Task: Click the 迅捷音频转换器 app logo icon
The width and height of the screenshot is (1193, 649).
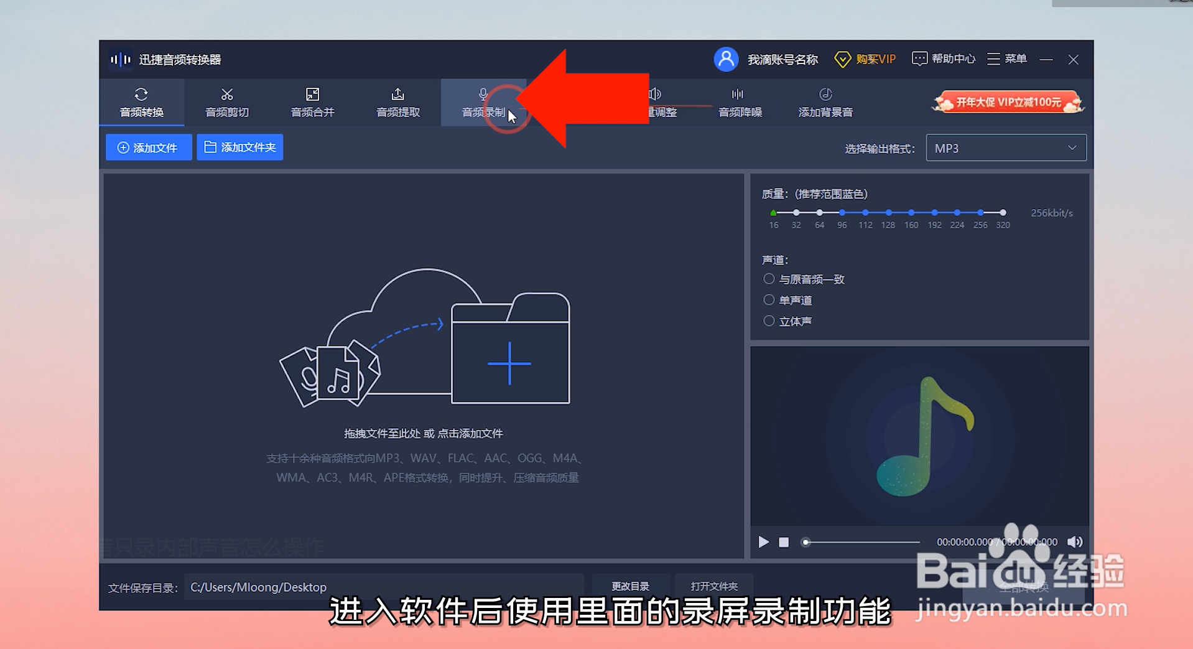Action: coord(121,59)
